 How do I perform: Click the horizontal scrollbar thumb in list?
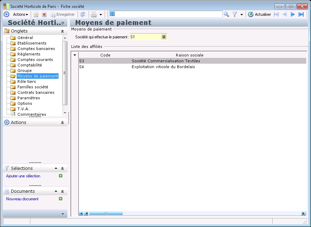pos(106,213)
